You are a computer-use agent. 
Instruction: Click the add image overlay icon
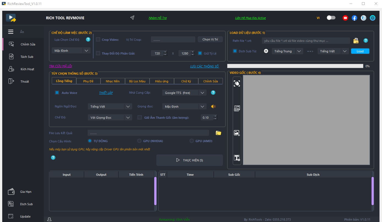(x=237, y=133)
